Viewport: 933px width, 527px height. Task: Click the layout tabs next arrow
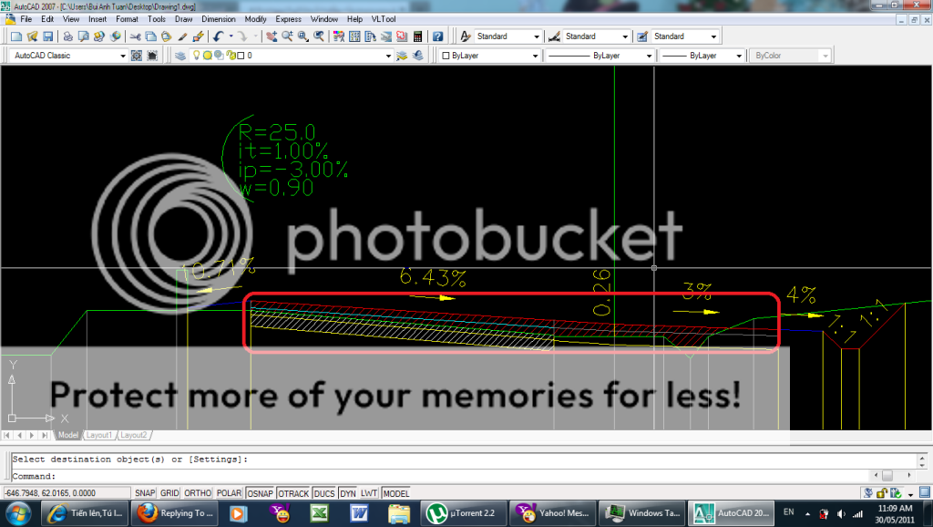(32, 435)
